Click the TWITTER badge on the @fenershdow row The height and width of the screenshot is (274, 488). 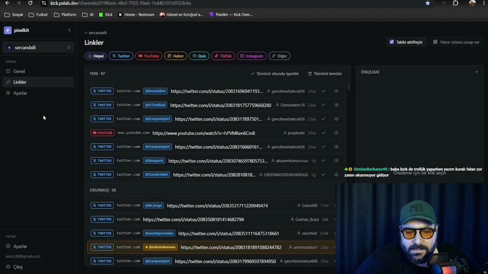click(x=102, y=91)
